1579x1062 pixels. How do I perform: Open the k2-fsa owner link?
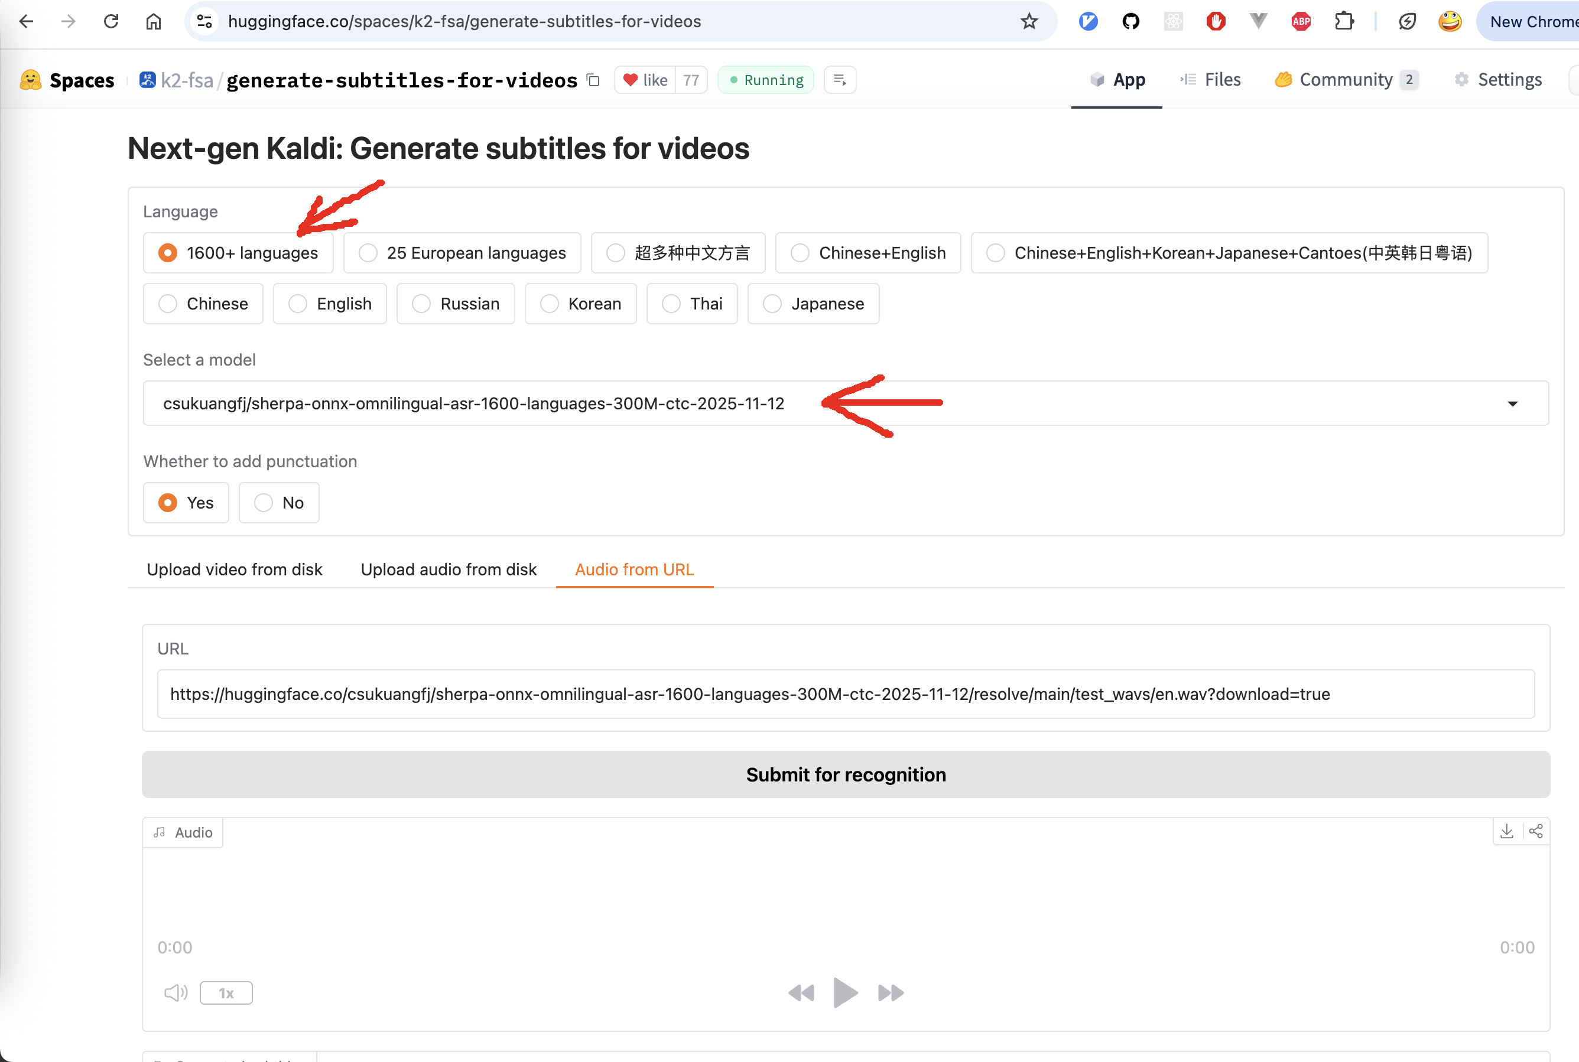click(186, 80)
